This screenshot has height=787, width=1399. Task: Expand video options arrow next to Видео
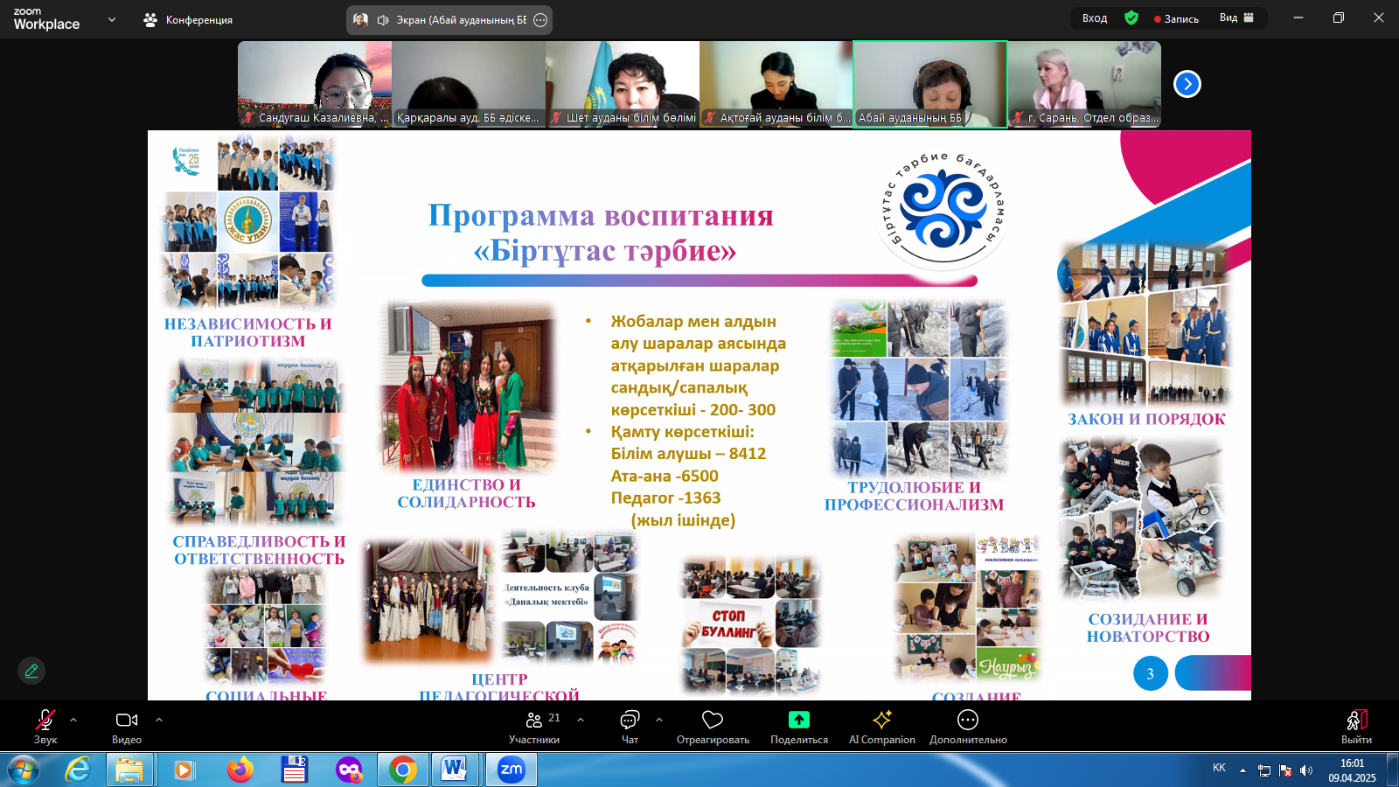[x=159, y=720]
